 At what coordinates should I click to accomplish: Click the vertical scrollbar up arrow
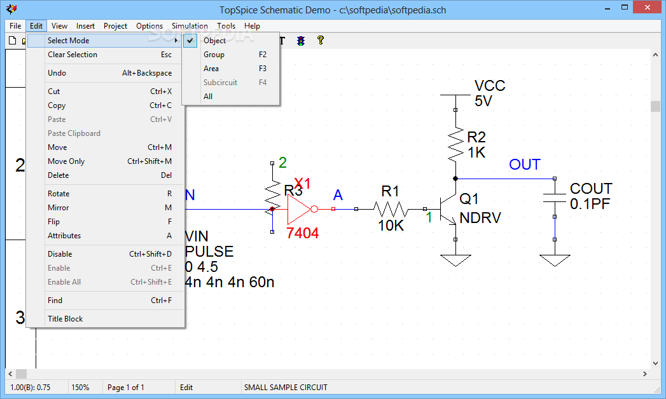pyautogui.click(x=655, y=55)
